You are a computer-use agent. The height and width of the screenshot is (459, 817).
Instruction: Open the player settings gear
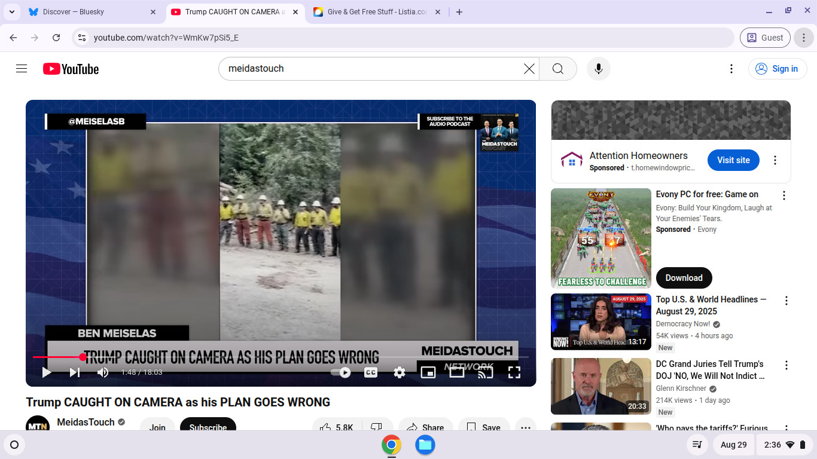[400, 372]
